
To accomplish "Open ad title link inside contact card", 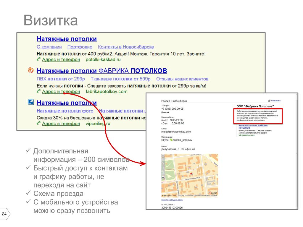I will click(x=253, y=127).
